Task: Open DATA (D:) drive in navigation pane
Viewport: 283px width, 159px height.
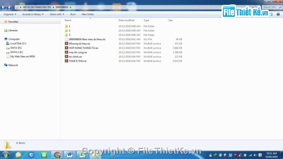Action: [x=16, y=48]
